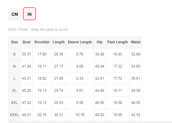Switch units to CM
Image resolution: width=172 pixels, height=123 pixels.
[x=15, y=14]
